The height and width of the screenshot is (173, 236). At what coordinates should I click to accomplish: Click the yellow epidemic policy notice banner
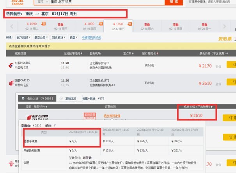[121, 46]
